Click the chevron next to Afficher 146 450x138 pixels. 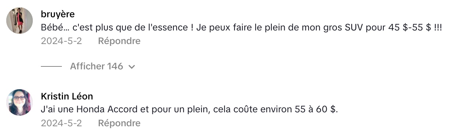click(x=132, y=67)
